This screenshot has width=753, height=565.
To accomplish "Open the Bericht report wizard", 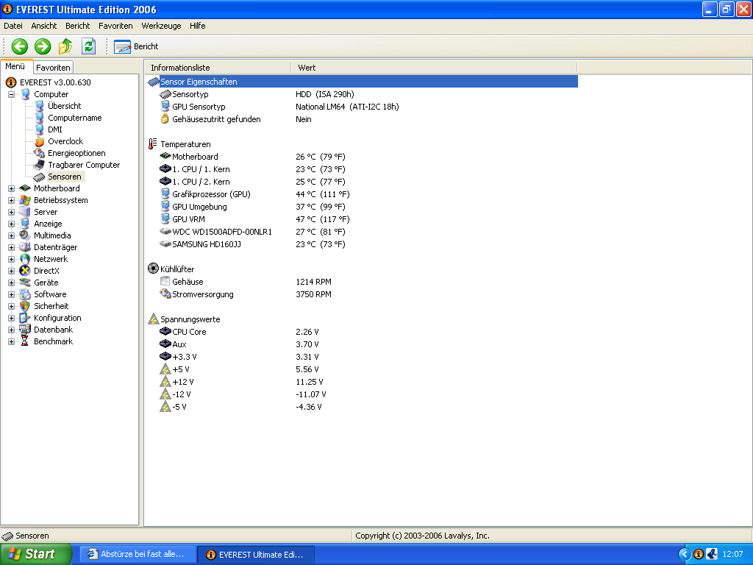I will pos(136,46).
